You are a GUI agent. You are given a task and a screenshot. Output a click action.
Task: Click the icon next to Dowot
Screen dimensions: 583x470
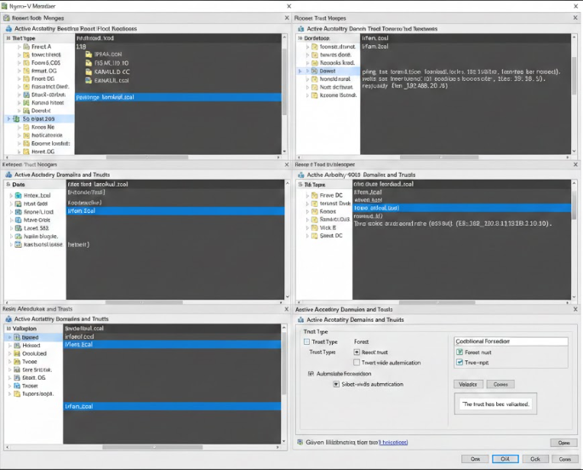(315, 71)
